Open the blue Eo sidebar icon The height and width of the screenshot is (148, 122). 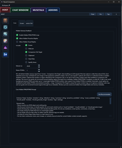tap(5, 54)
